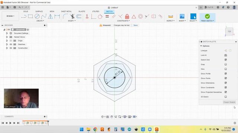Apply Coincident constraint
The height and width of the screenshot is (133, 238).
(93, 16)
